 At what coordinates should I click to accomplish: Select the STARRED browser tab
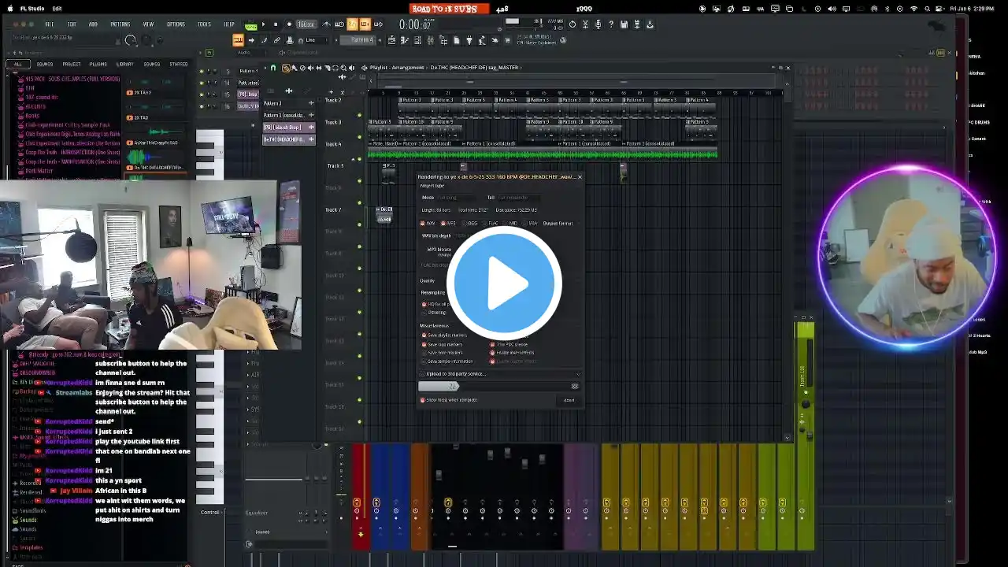click(x=179, y=64)
